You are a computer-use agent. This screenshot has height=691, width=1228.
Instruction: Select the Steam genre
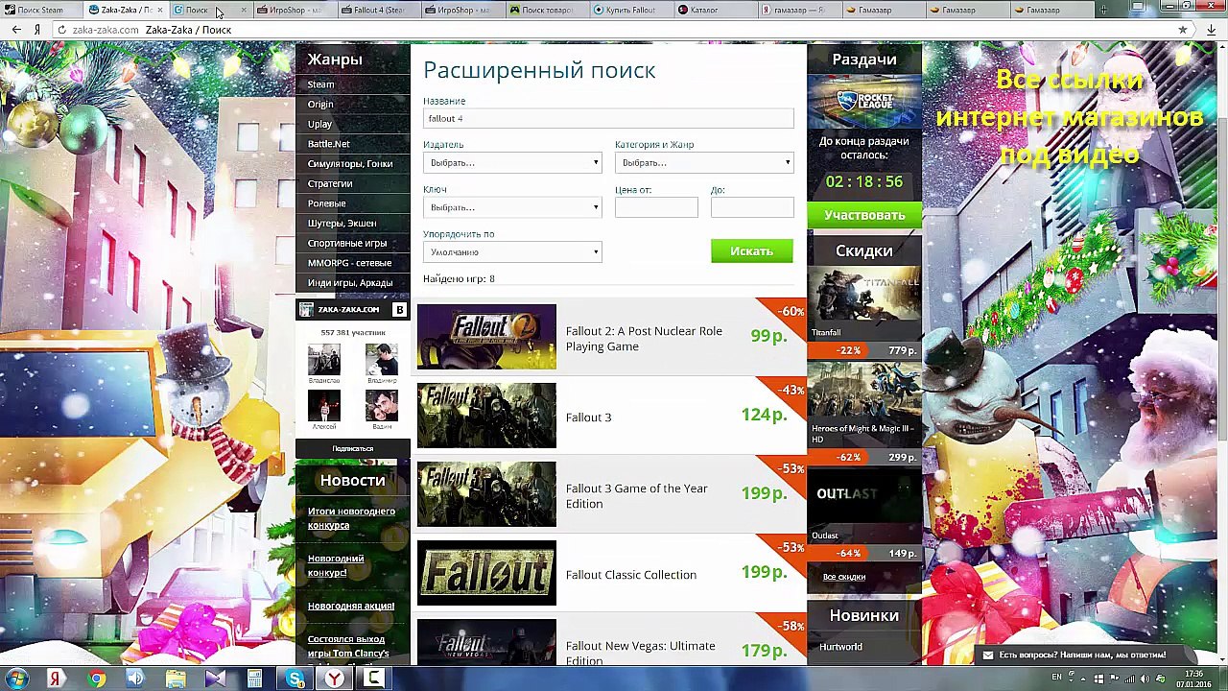click(x=320, y=84)
